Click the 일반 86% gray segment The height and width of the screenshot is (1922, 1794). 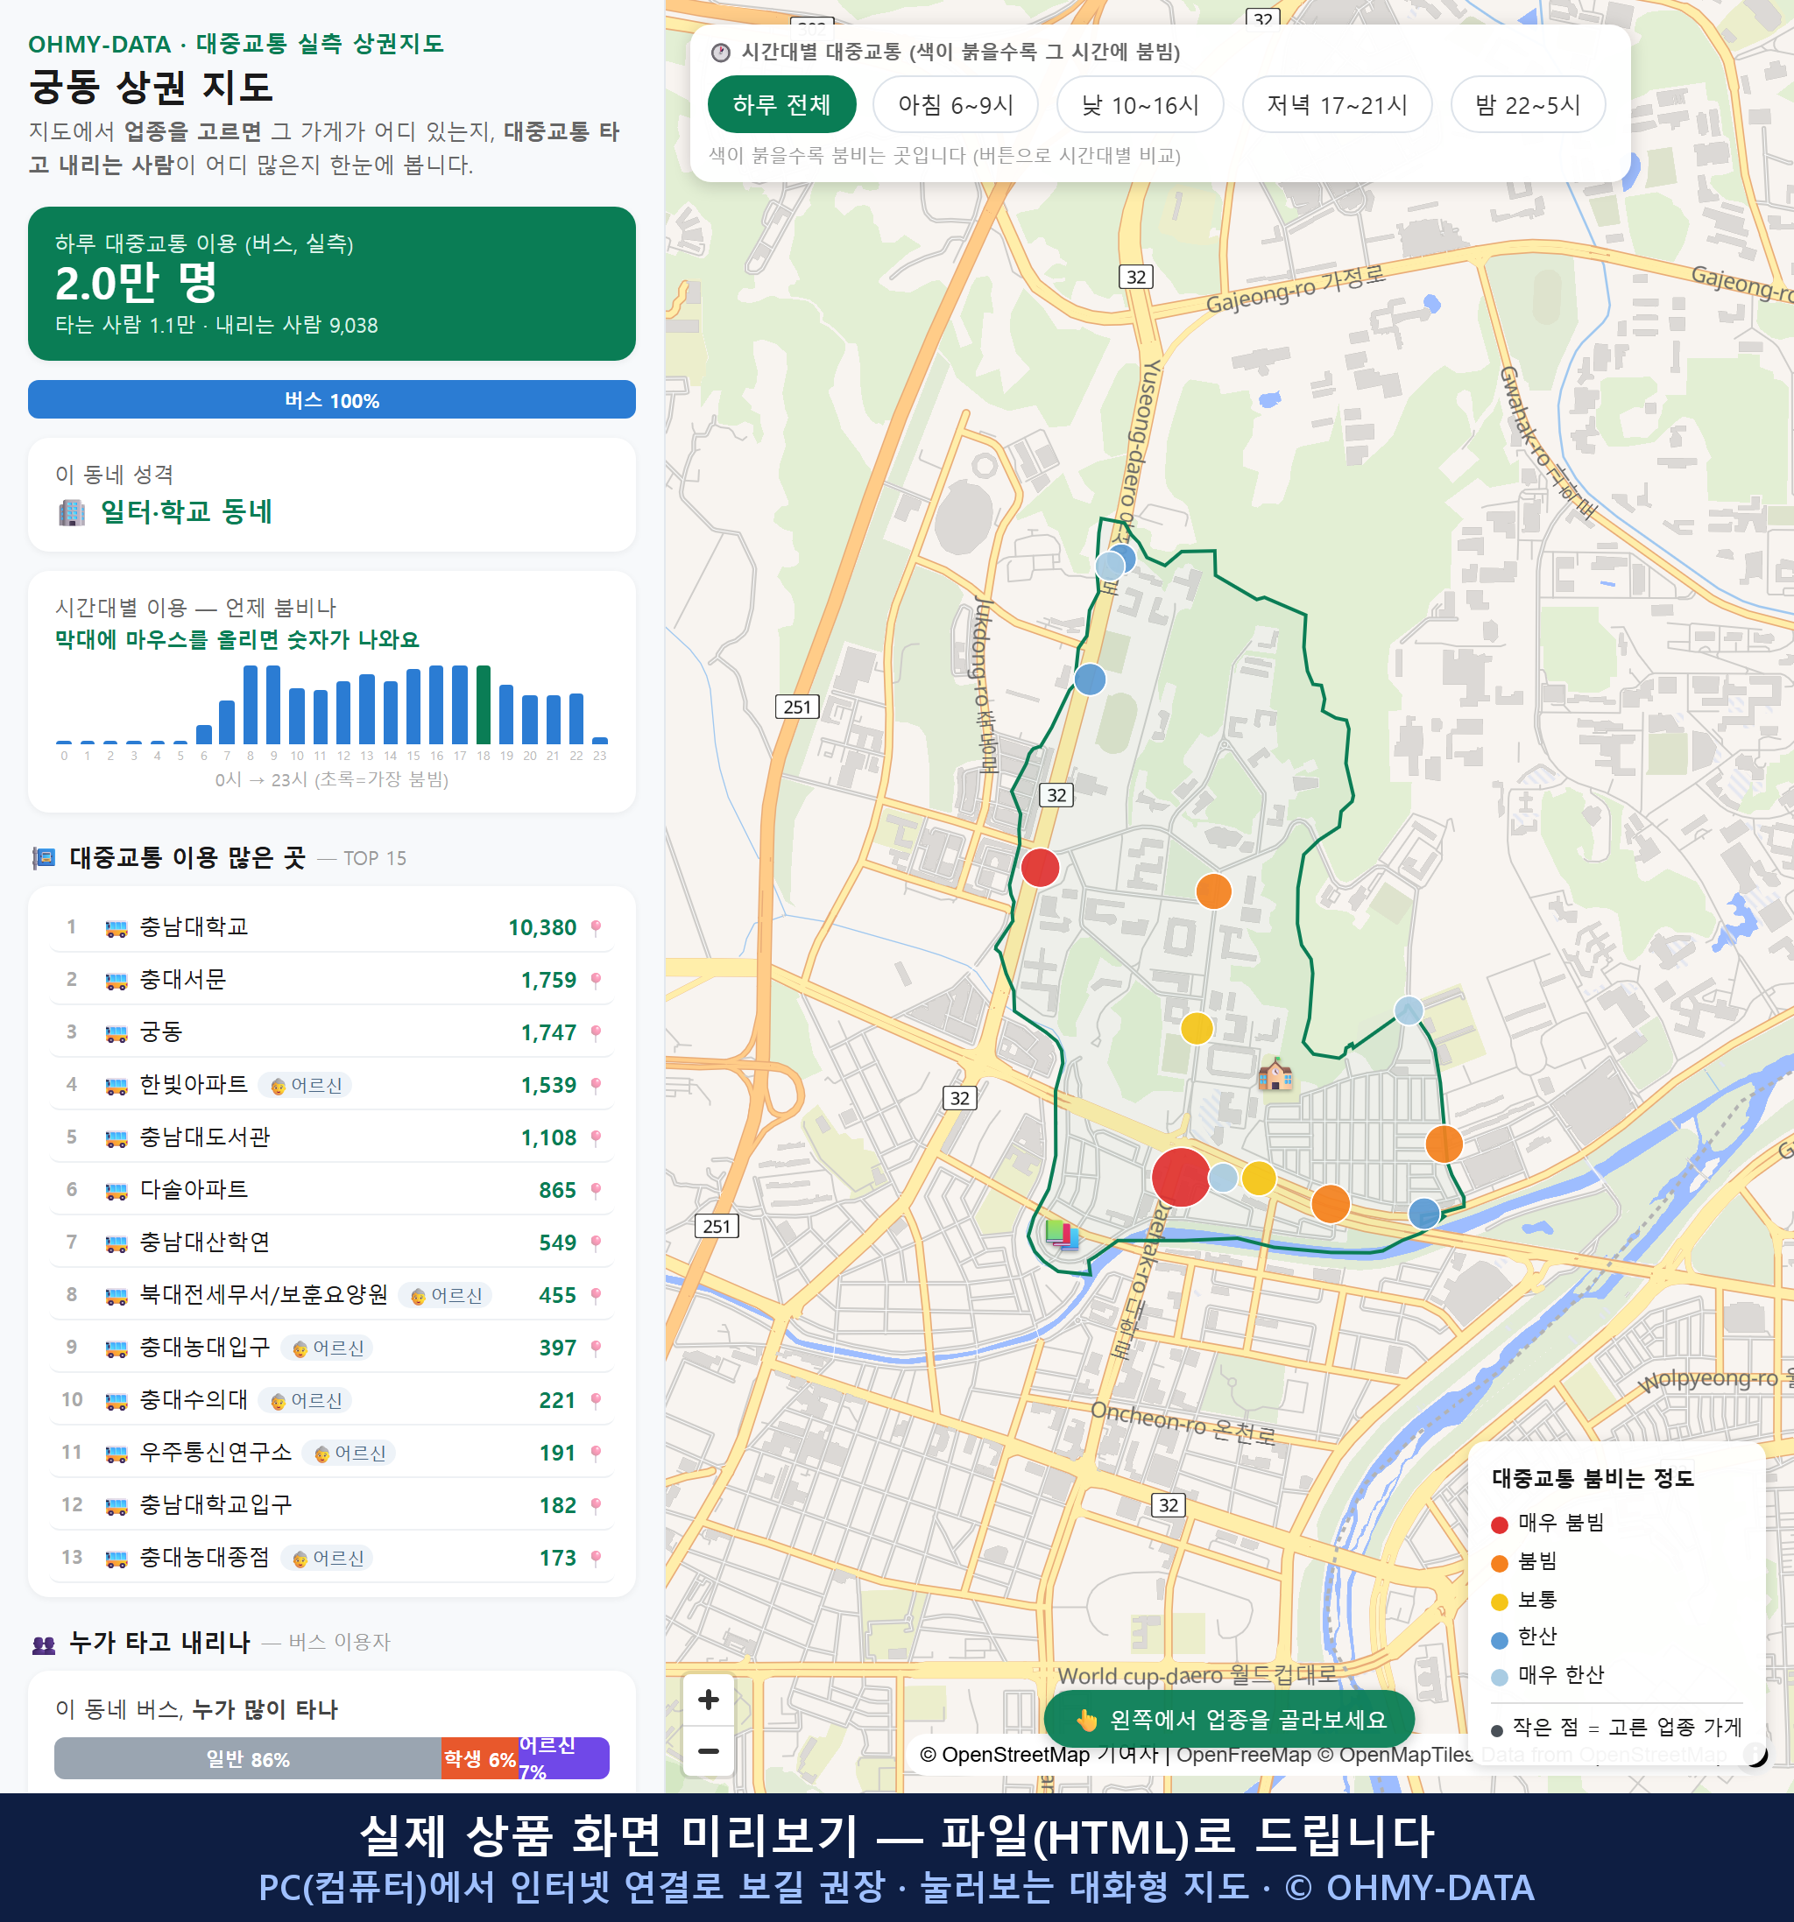click(x=248, y=1757)
